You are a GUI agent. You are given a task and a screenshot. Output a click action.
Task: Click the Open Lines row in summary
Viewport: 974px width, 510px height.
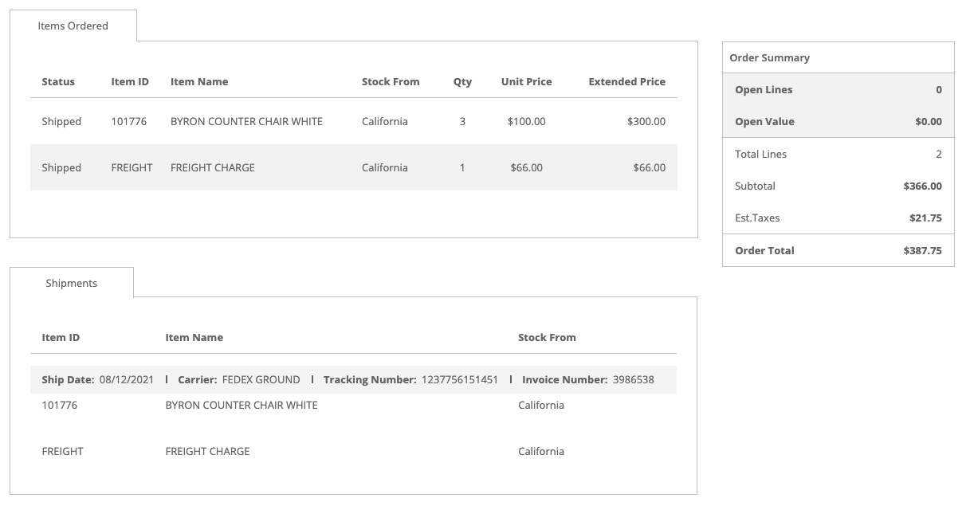(x=839, y=90)
